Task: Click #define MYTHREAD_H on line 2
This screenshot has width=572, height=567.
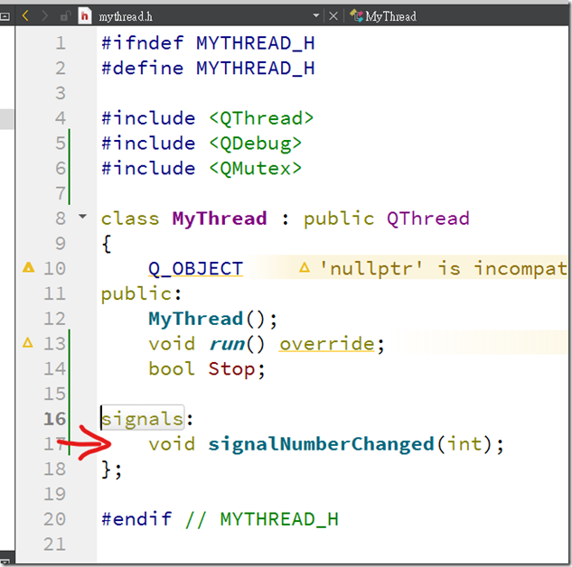Action: point(208,68)
